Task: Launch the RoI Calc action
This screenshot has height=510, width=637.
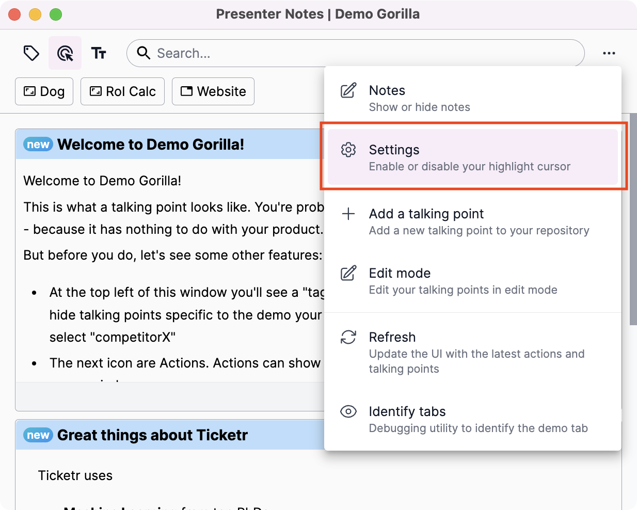Action: [123, 91]
